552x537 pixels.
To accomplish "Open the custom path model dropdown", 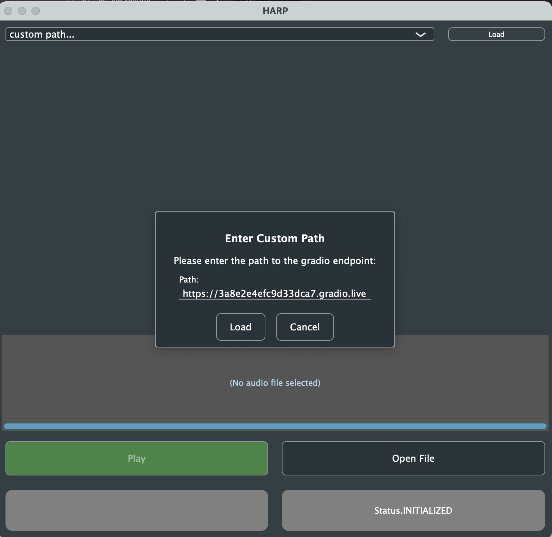I will click(220, 34).
